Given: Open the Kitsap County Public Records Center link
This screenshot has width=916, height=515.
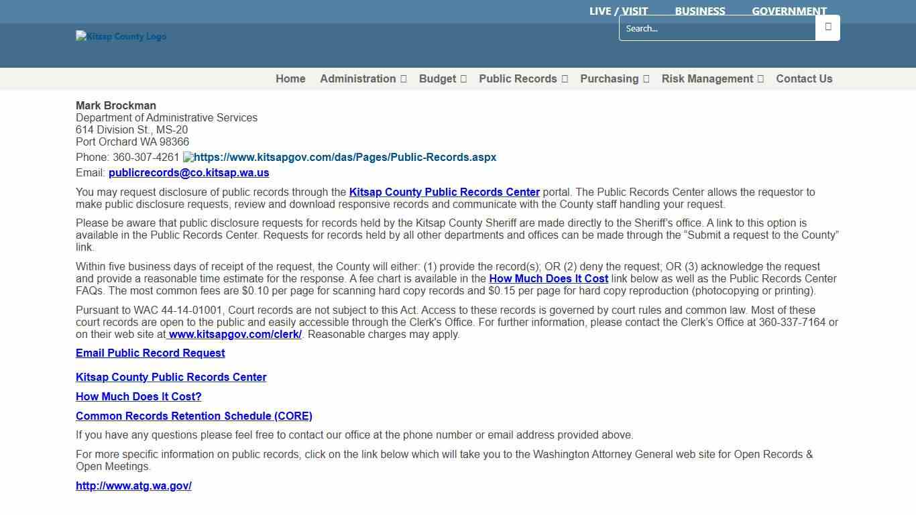Looking at the screenshot, I should pos(171,377).
